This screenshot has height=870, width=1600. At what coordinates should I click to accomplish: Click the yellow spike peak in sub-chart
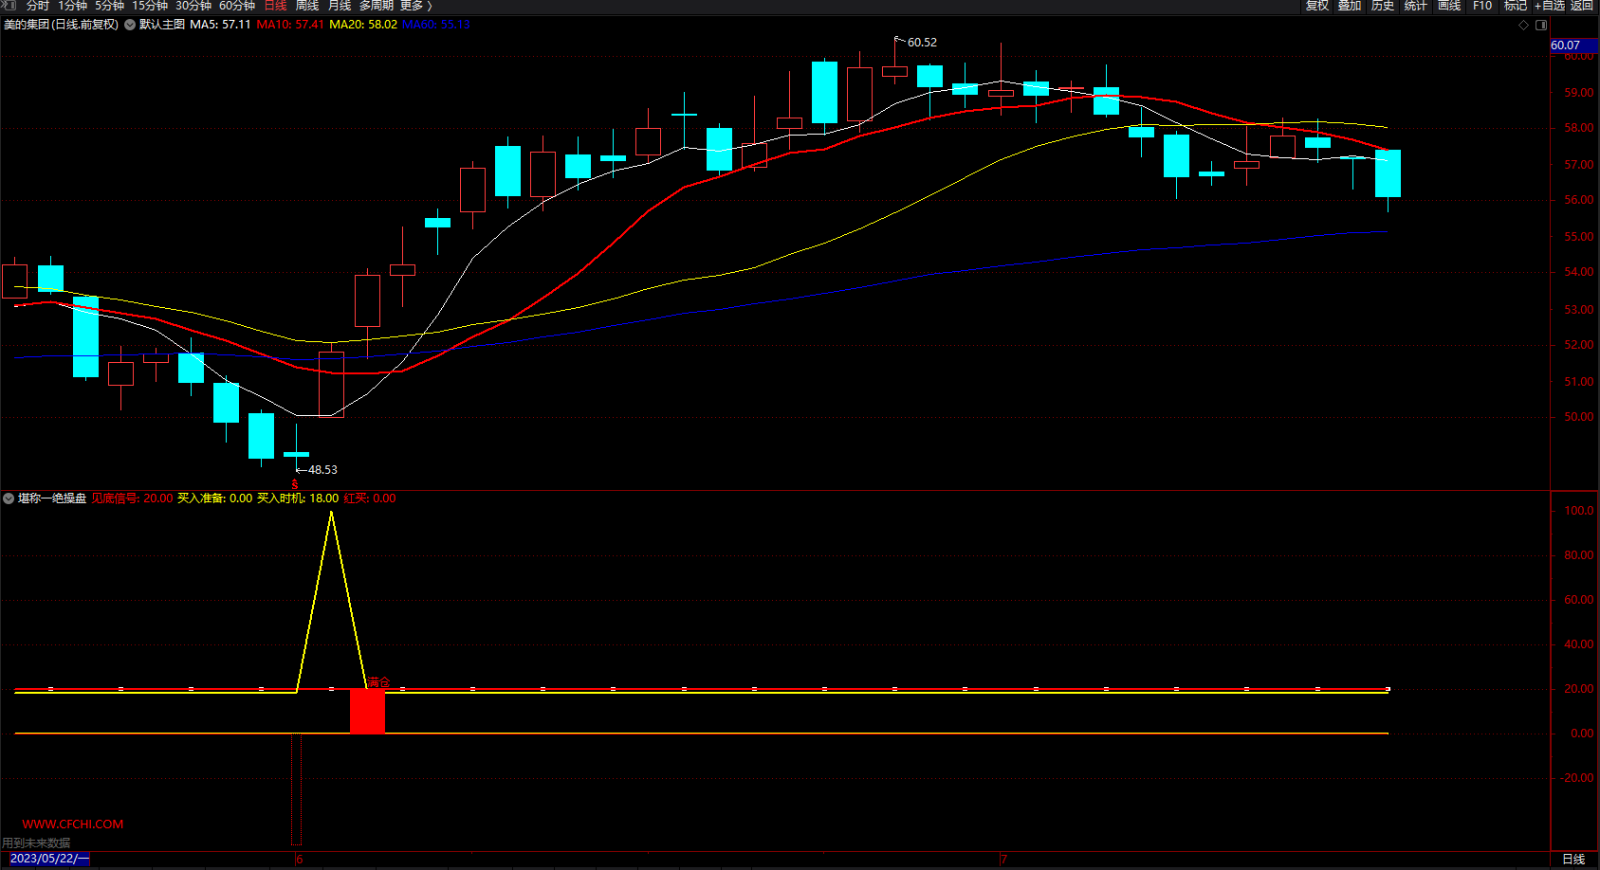tap(331, 513)
